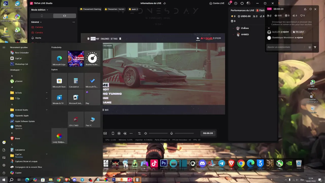Adjust the speaker volume slider
Image resolution: width=325 pixels, height=183 pixels.
[x=158, y=133]
